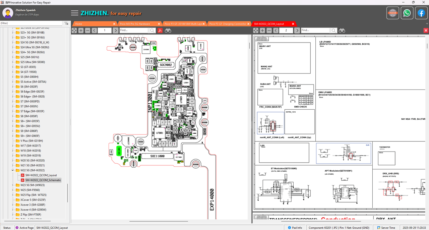Click the search magnifier in left viewer
This screenshot has height=230, width=429.
pos(152,31)
